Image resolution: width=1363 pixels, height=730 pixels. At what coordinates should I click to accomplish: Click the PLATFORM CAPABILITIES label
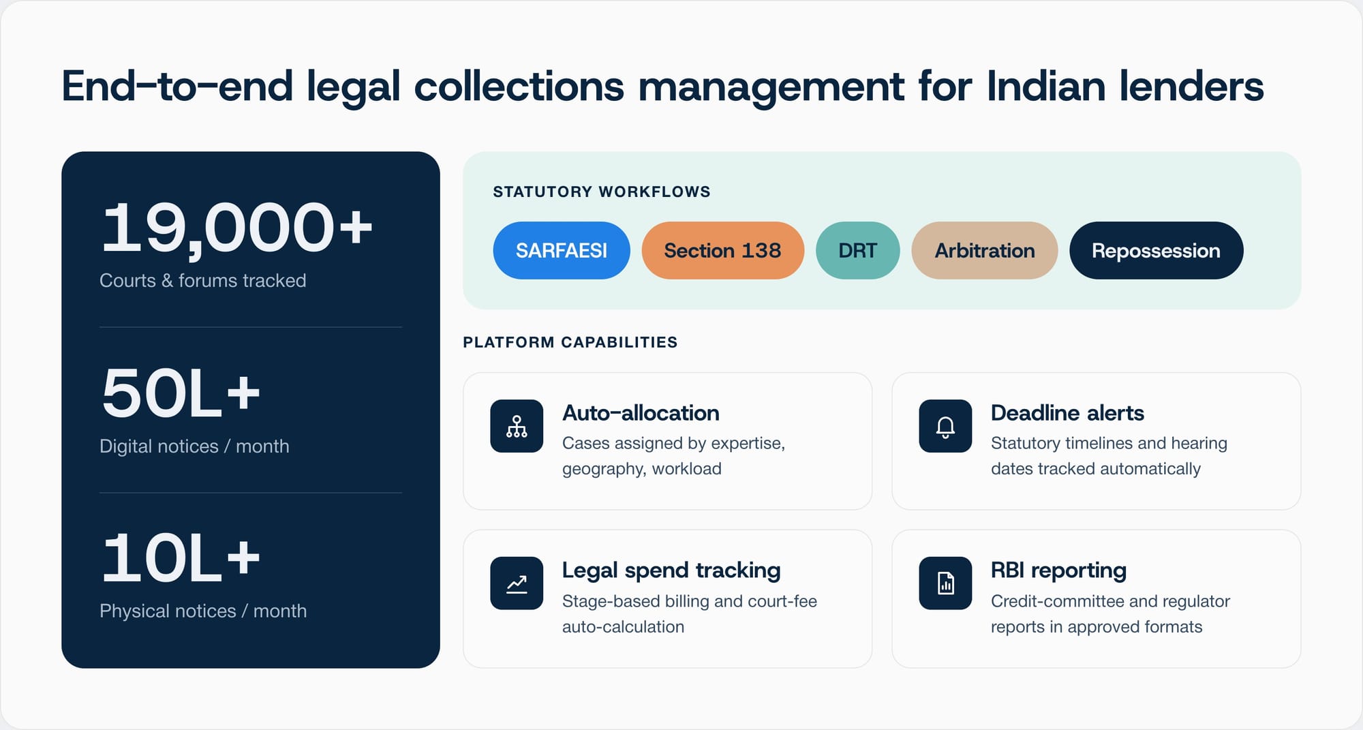pos(570,343)
